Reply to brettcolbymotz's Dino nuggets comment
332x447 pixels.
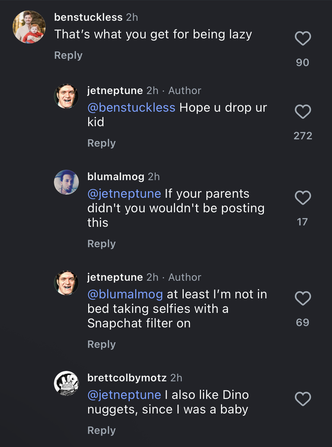(x=101, y=430)
